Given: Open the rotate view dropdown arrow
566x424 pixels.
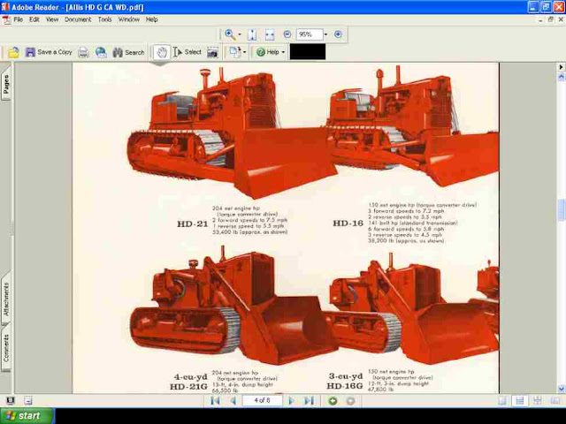Looking at the screenshot, I should pyautogui.click(x=244, y=53).
